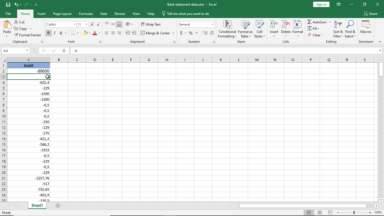
Task: Open Sort & Filter options
Action: [338, 29]
